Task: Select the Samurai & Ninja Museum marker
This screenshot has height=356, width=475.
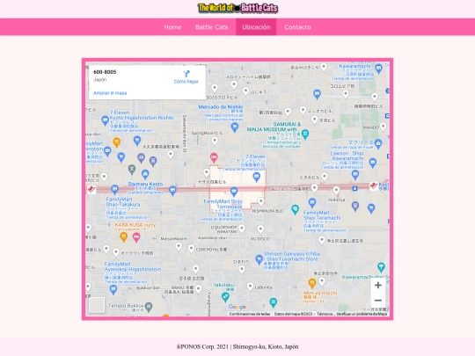Action: tap(305, 134)
